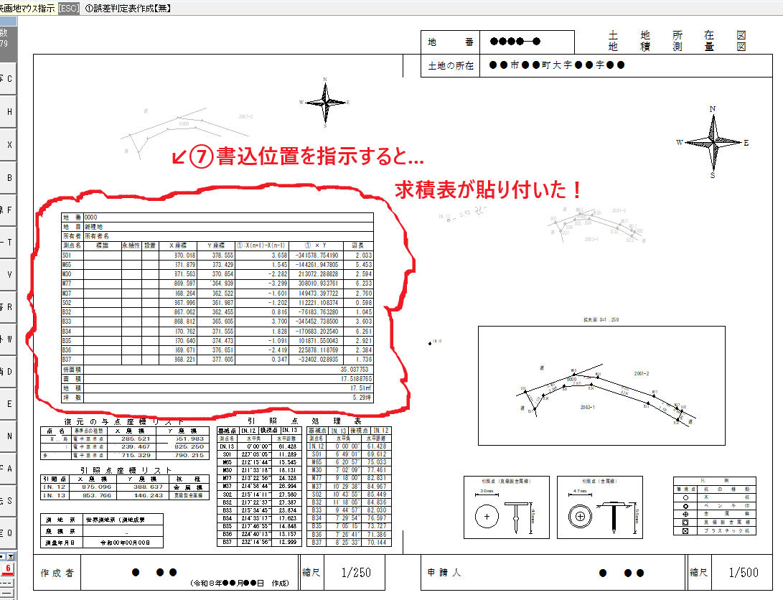783x600 pixels.
Task: Click the 47mm metal marker diagram
Action: coord(600,507)
